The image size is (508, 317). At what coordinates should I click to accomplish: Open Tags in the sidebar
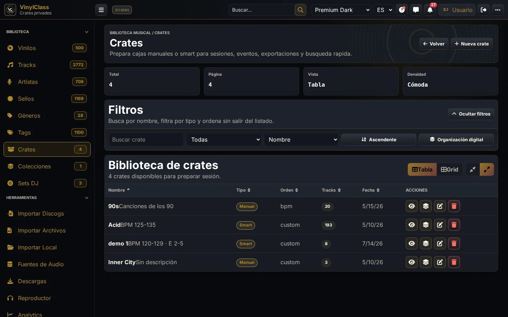click(x=47, y=132)
